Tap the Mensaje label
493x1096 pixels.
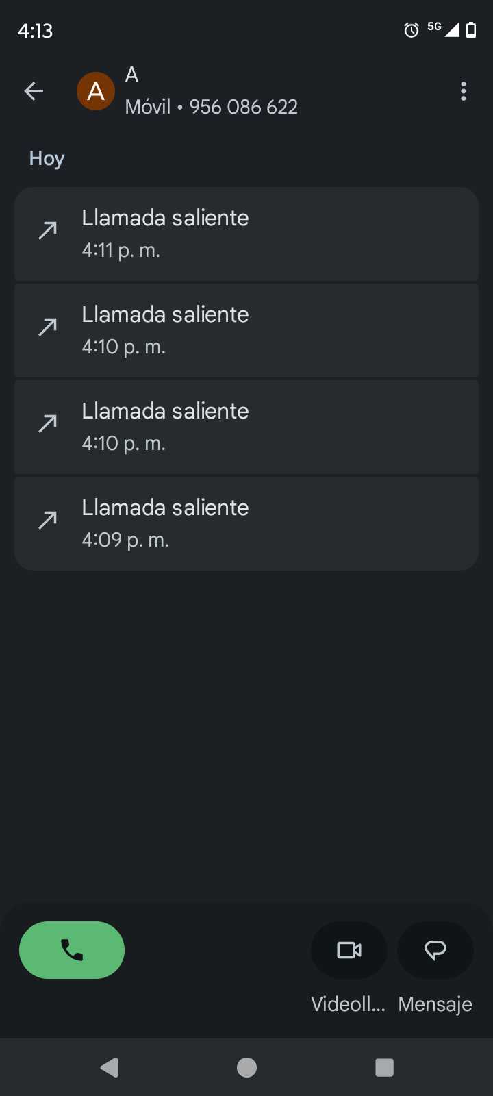tap(435, 1004)
